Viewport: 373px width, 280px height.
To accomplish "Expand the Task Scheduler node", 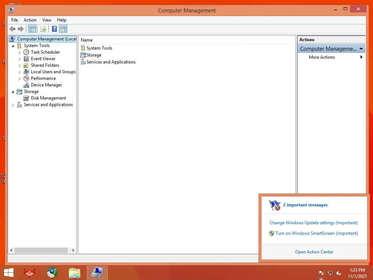I will click(20, 52).
